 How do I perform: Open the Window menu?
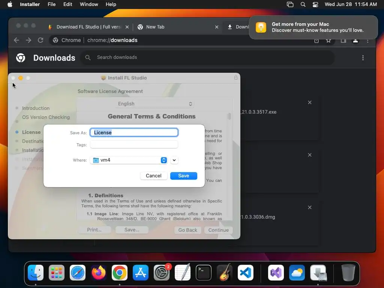[89, 4]
